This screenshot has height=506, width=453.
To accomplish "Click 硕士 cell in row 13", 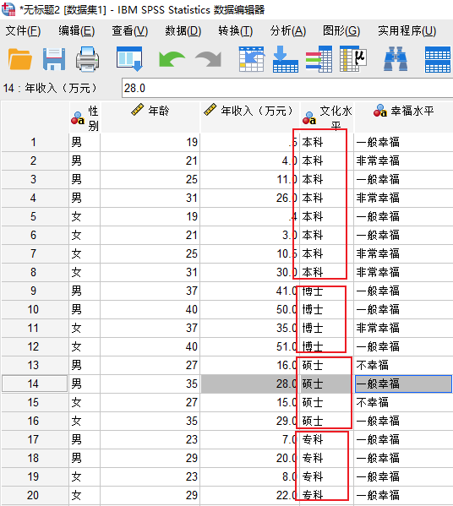I will pyautogui.click(x=327, y=365).
